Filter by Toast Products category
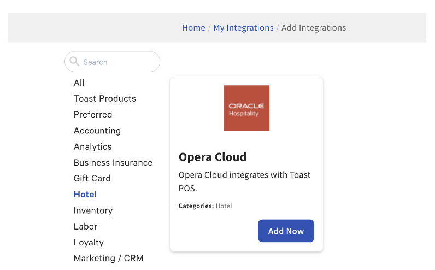 pyautogui.click(x=105, y=99)
